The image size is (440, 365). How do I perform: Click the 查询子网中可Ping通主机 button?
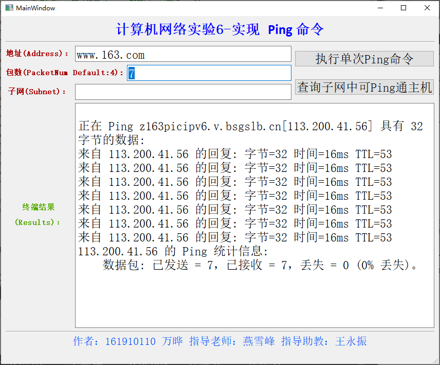click(x=364, y=87)
